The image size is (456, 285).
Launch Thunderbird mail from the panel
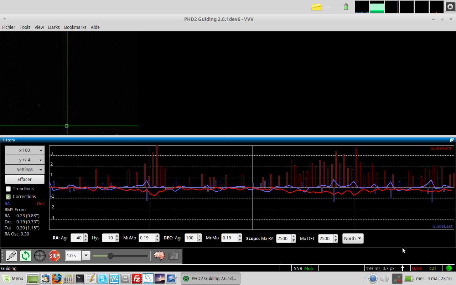[x=45, y=279]
